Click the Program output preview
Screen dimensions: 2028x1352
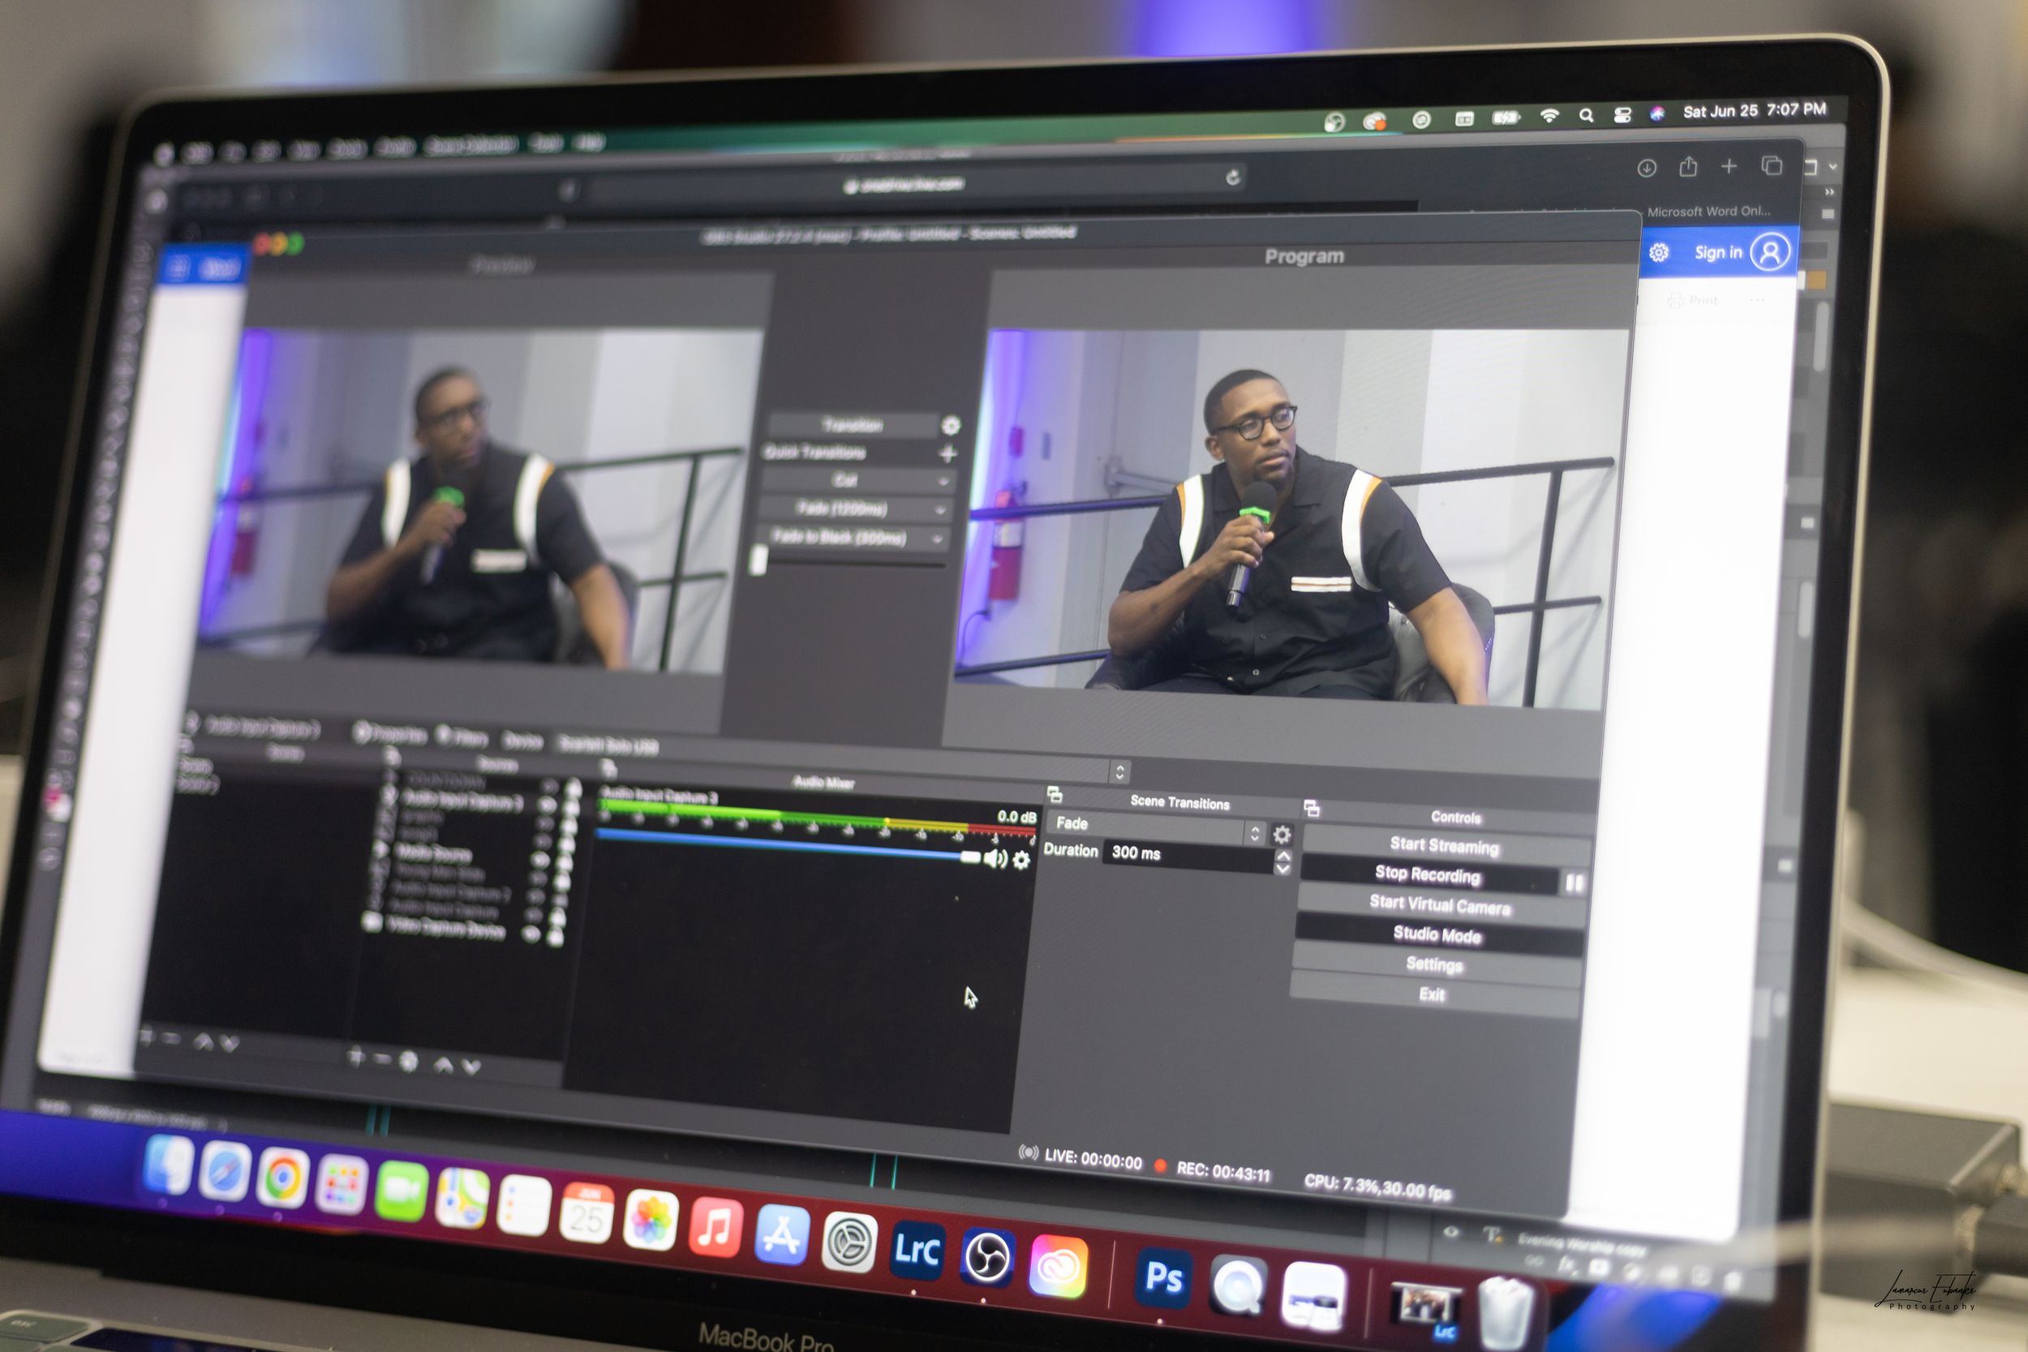pyautogui.click(x=1291, y=518)
